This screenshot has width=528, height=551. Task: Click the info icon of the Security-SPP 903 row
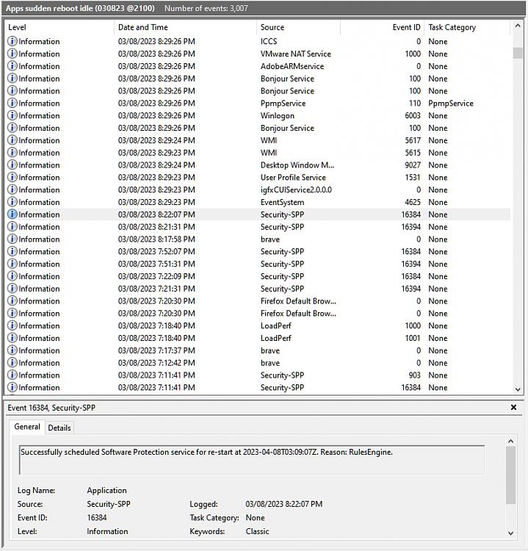12,375
